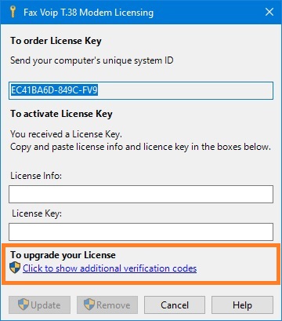Click the 'Send your computer's unique system ID' text
Viewport: 282px width, 321px height.
coord(92,60)
